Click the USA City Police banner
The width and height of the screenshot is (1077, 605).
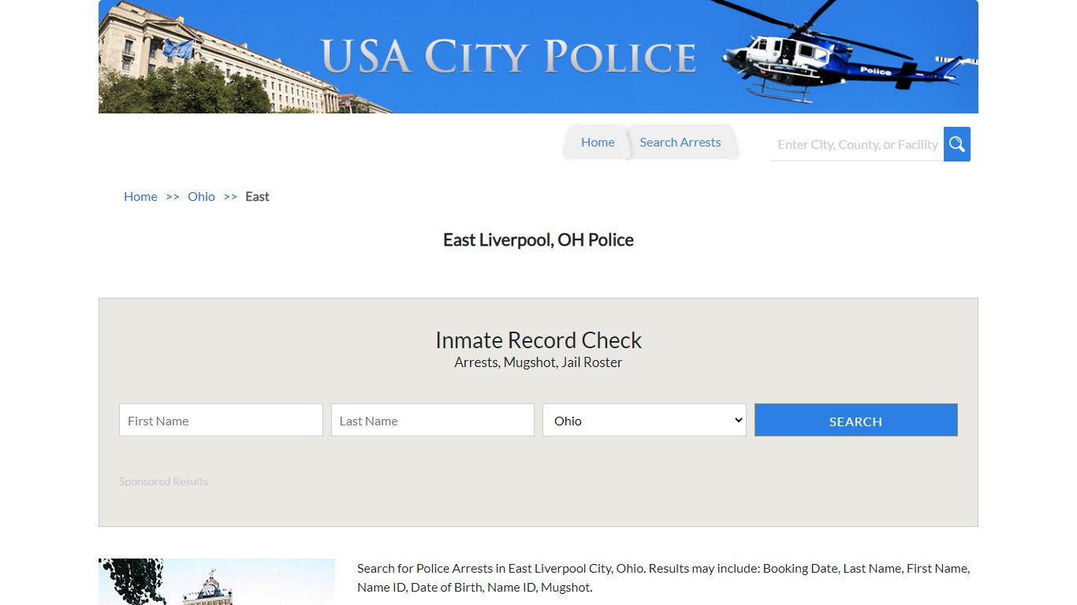tap(538, 57)
